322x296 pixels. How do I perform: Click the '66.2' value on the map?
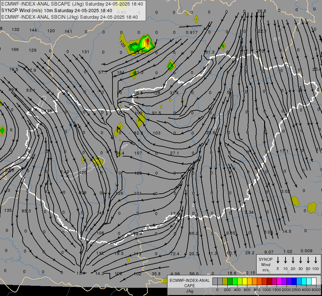[193, 234]
